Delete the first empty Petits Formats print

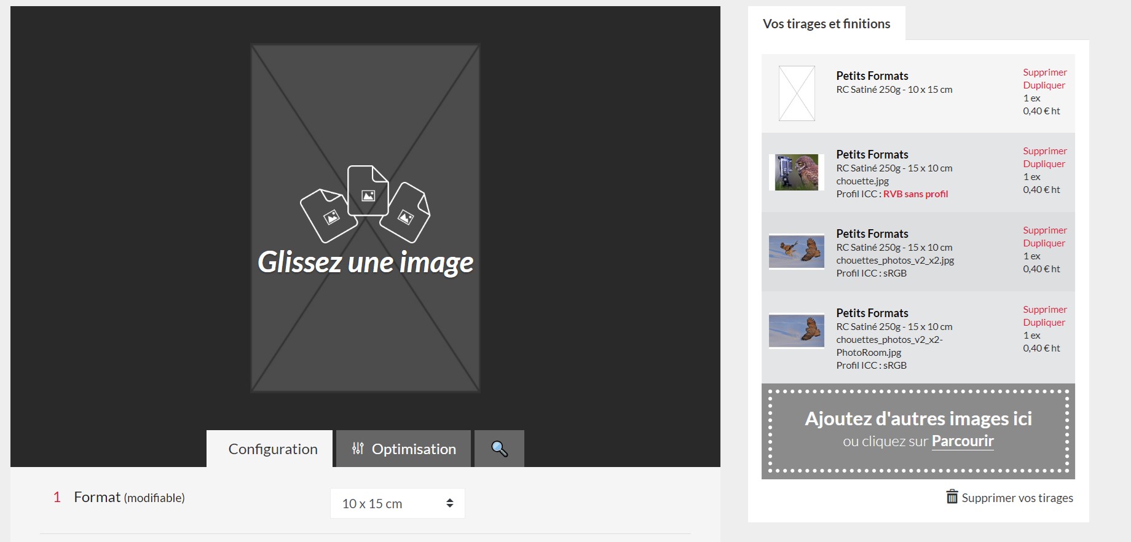(x=1044, y=73)
